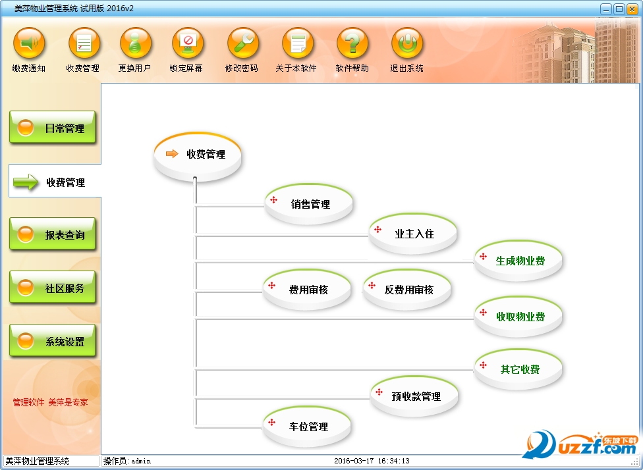Click the 收费管理 toolbar icon
The image size is (643, 470).
(x=84, y=43)
